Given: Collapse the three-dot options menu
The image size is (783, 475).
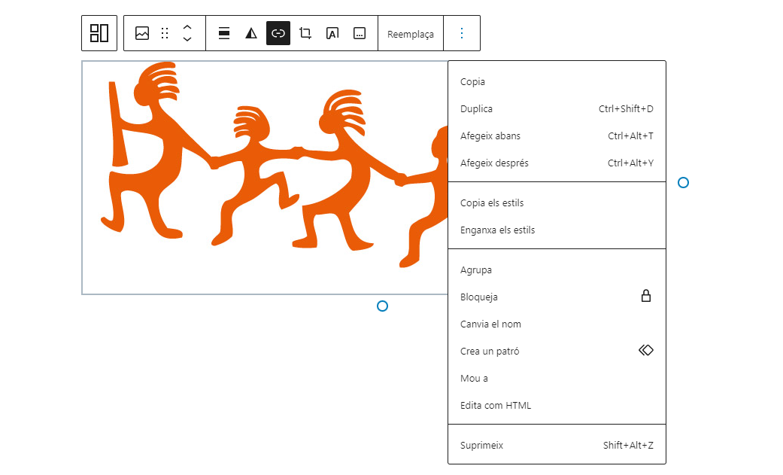Looking at the screenshot, I should pyautogui.click(x=462, y=33).
